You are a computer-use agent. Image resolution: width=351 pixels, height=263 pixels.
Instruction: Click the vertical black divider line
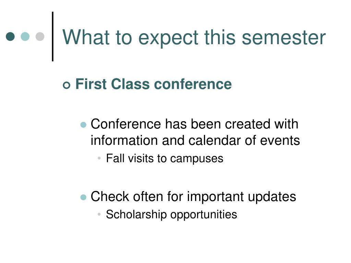point(52,36)
